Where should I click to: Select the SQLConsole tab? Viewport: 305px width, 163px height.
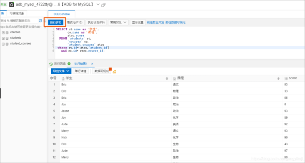62,14
